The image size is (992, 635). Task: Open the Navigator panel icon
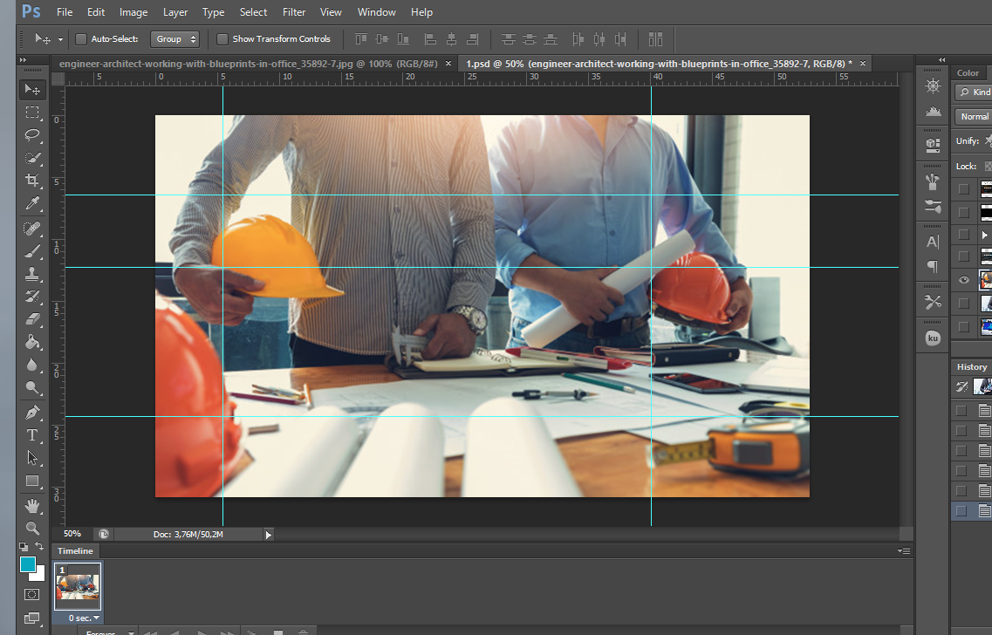933,86
